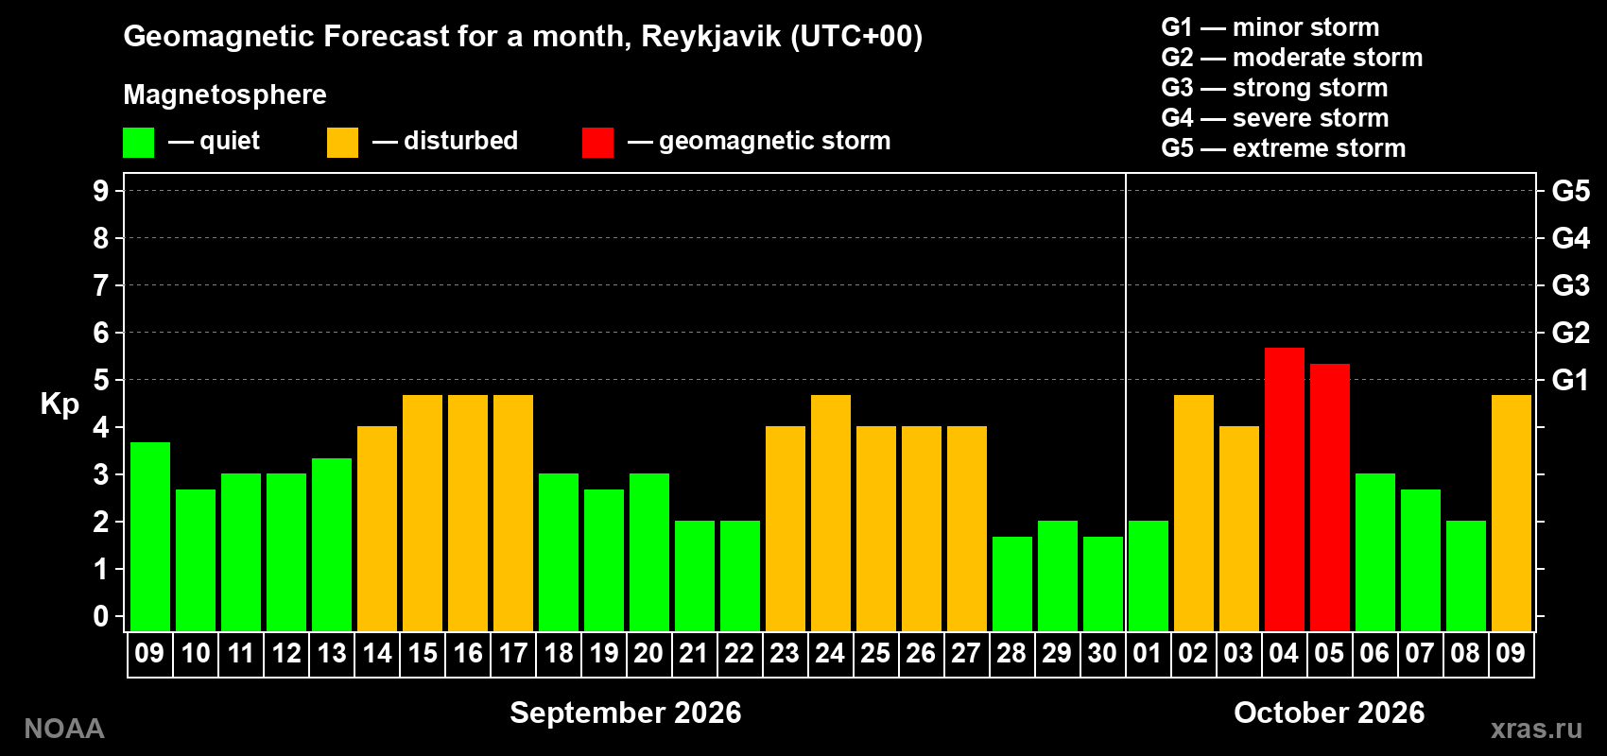Click the xras.ru site label
This screenshot has width=1607, height=756.
coord(1536,729)
